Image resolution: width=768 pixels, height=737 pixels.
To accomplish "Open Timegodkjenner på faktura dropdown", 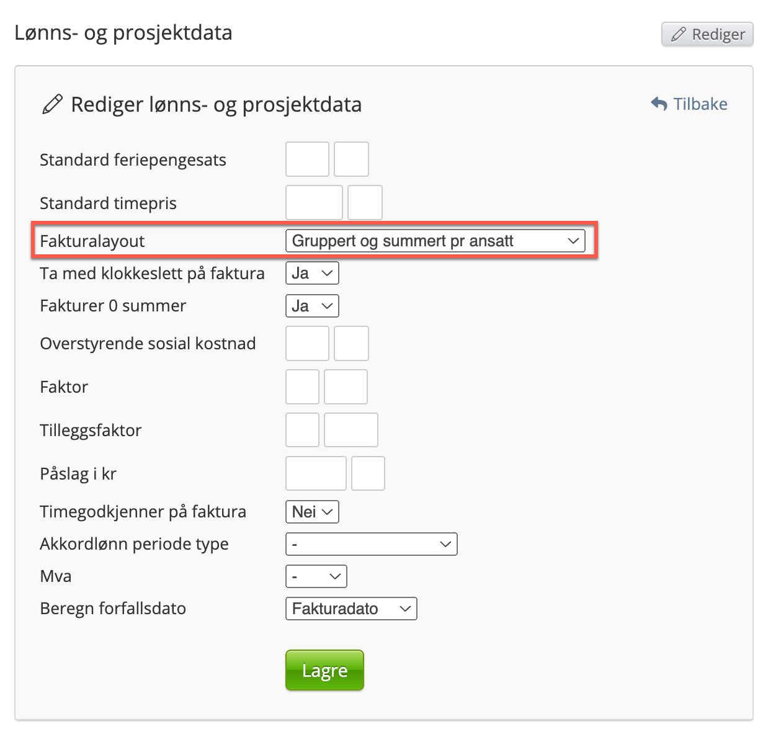I will (312, 512).
